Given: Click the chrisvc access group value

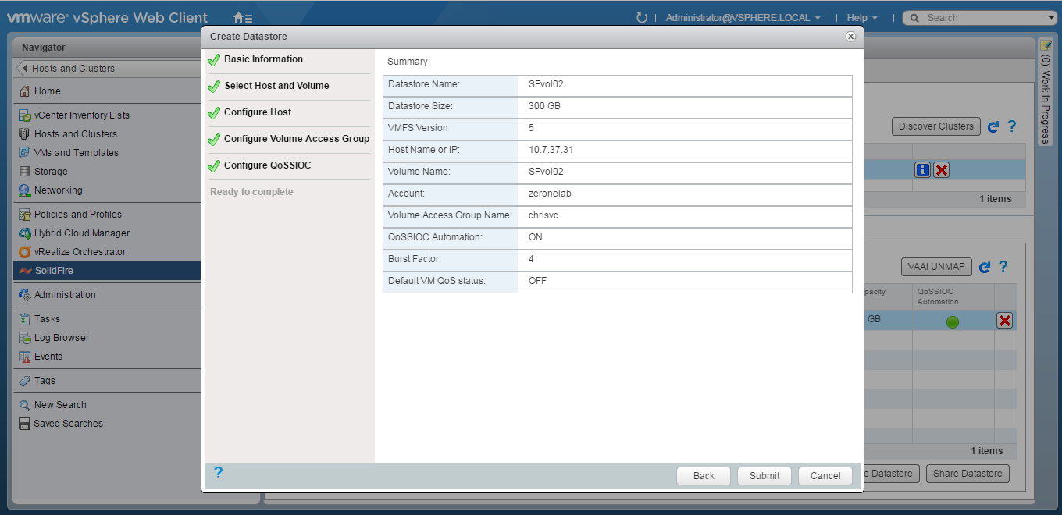Looking at the screenshot, I should coord(543,215).
